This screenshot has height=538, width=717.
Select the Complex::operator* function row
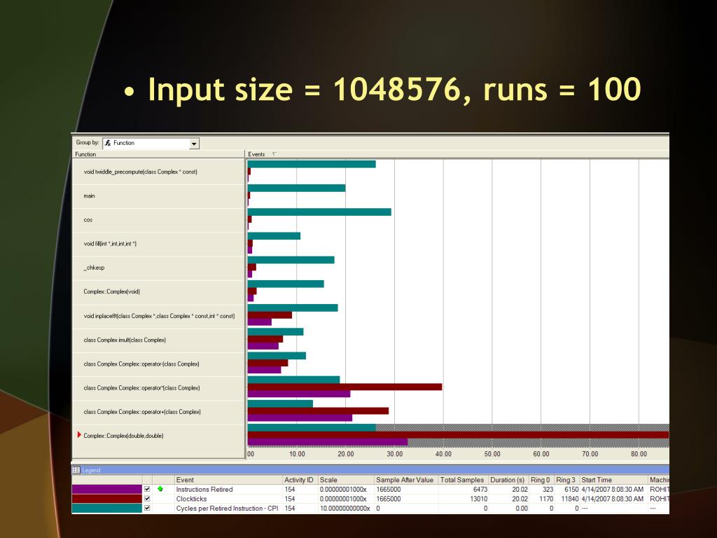pyautogui.click(x=159, y=388)
